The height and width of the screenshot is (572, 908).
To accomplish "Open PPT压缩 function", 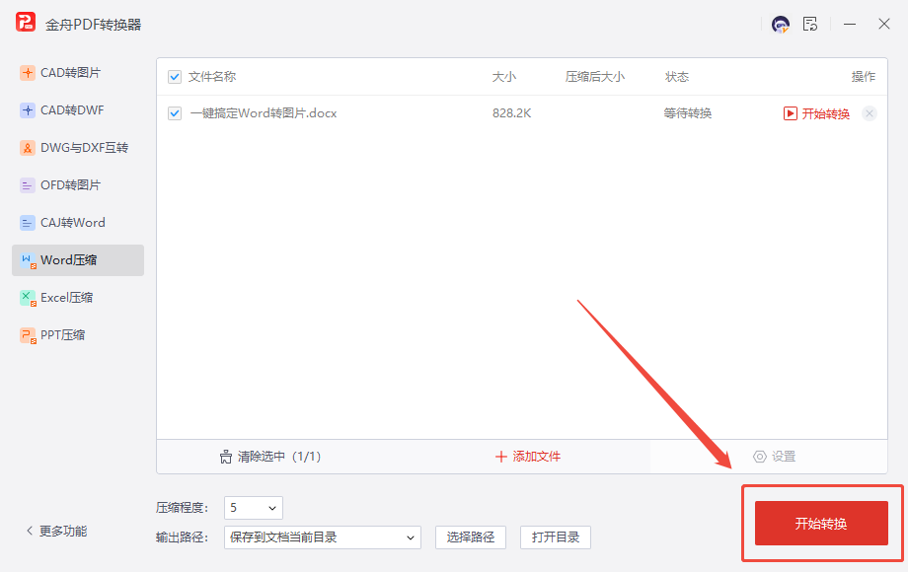I will (x=78, y=335).
